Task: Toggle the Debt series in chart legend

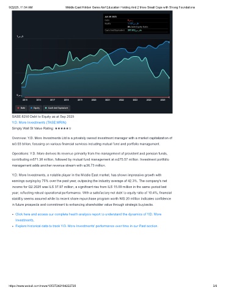Action: click(x=21, y=108)
